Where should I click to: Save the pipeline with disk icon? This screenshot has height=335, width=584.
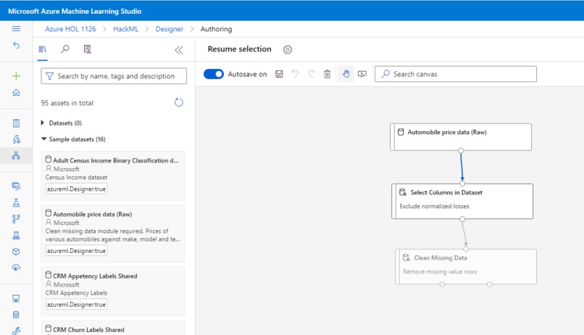279,74
